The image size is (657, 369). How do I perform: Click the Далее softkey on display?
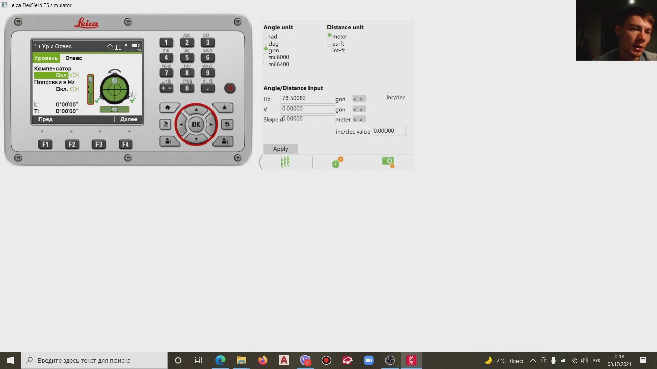(x=128, y=119)
